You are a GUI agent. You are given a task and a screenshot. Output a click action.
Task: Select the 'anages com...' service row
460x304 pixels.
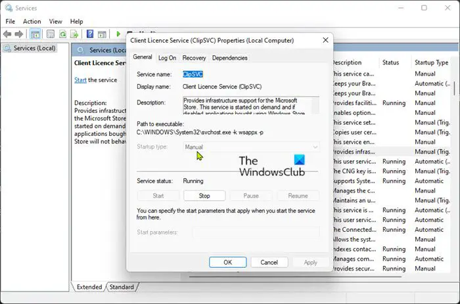coord(392,259)
